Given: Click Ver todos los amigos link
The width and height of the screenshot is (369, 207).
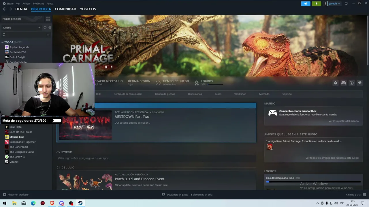Looking at the screenshot, I should [x=332, y=158].
